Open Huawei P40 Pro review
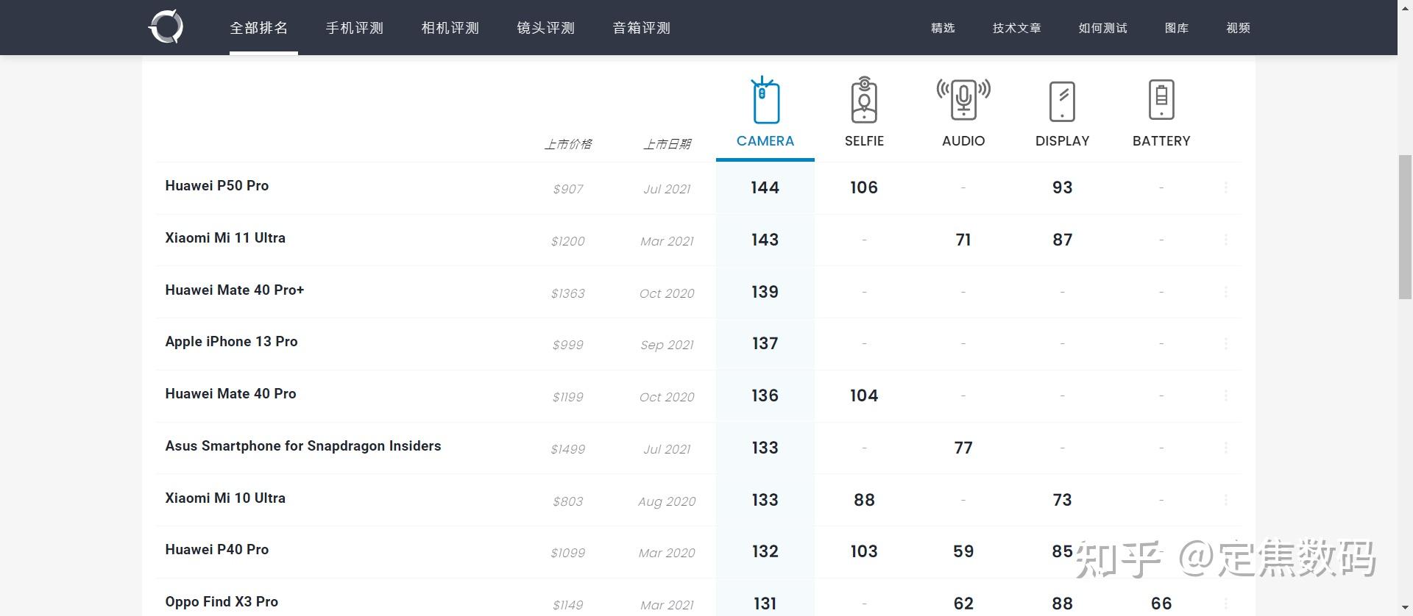The width and height of the screenshot is (1413, 616). click(217, 550)
